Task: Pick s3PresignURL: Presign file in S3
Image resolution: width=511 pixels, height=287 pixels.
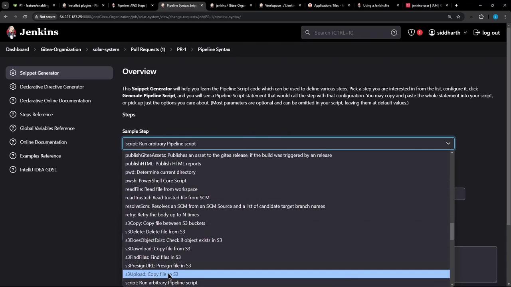Action: (x=286, y=265)
